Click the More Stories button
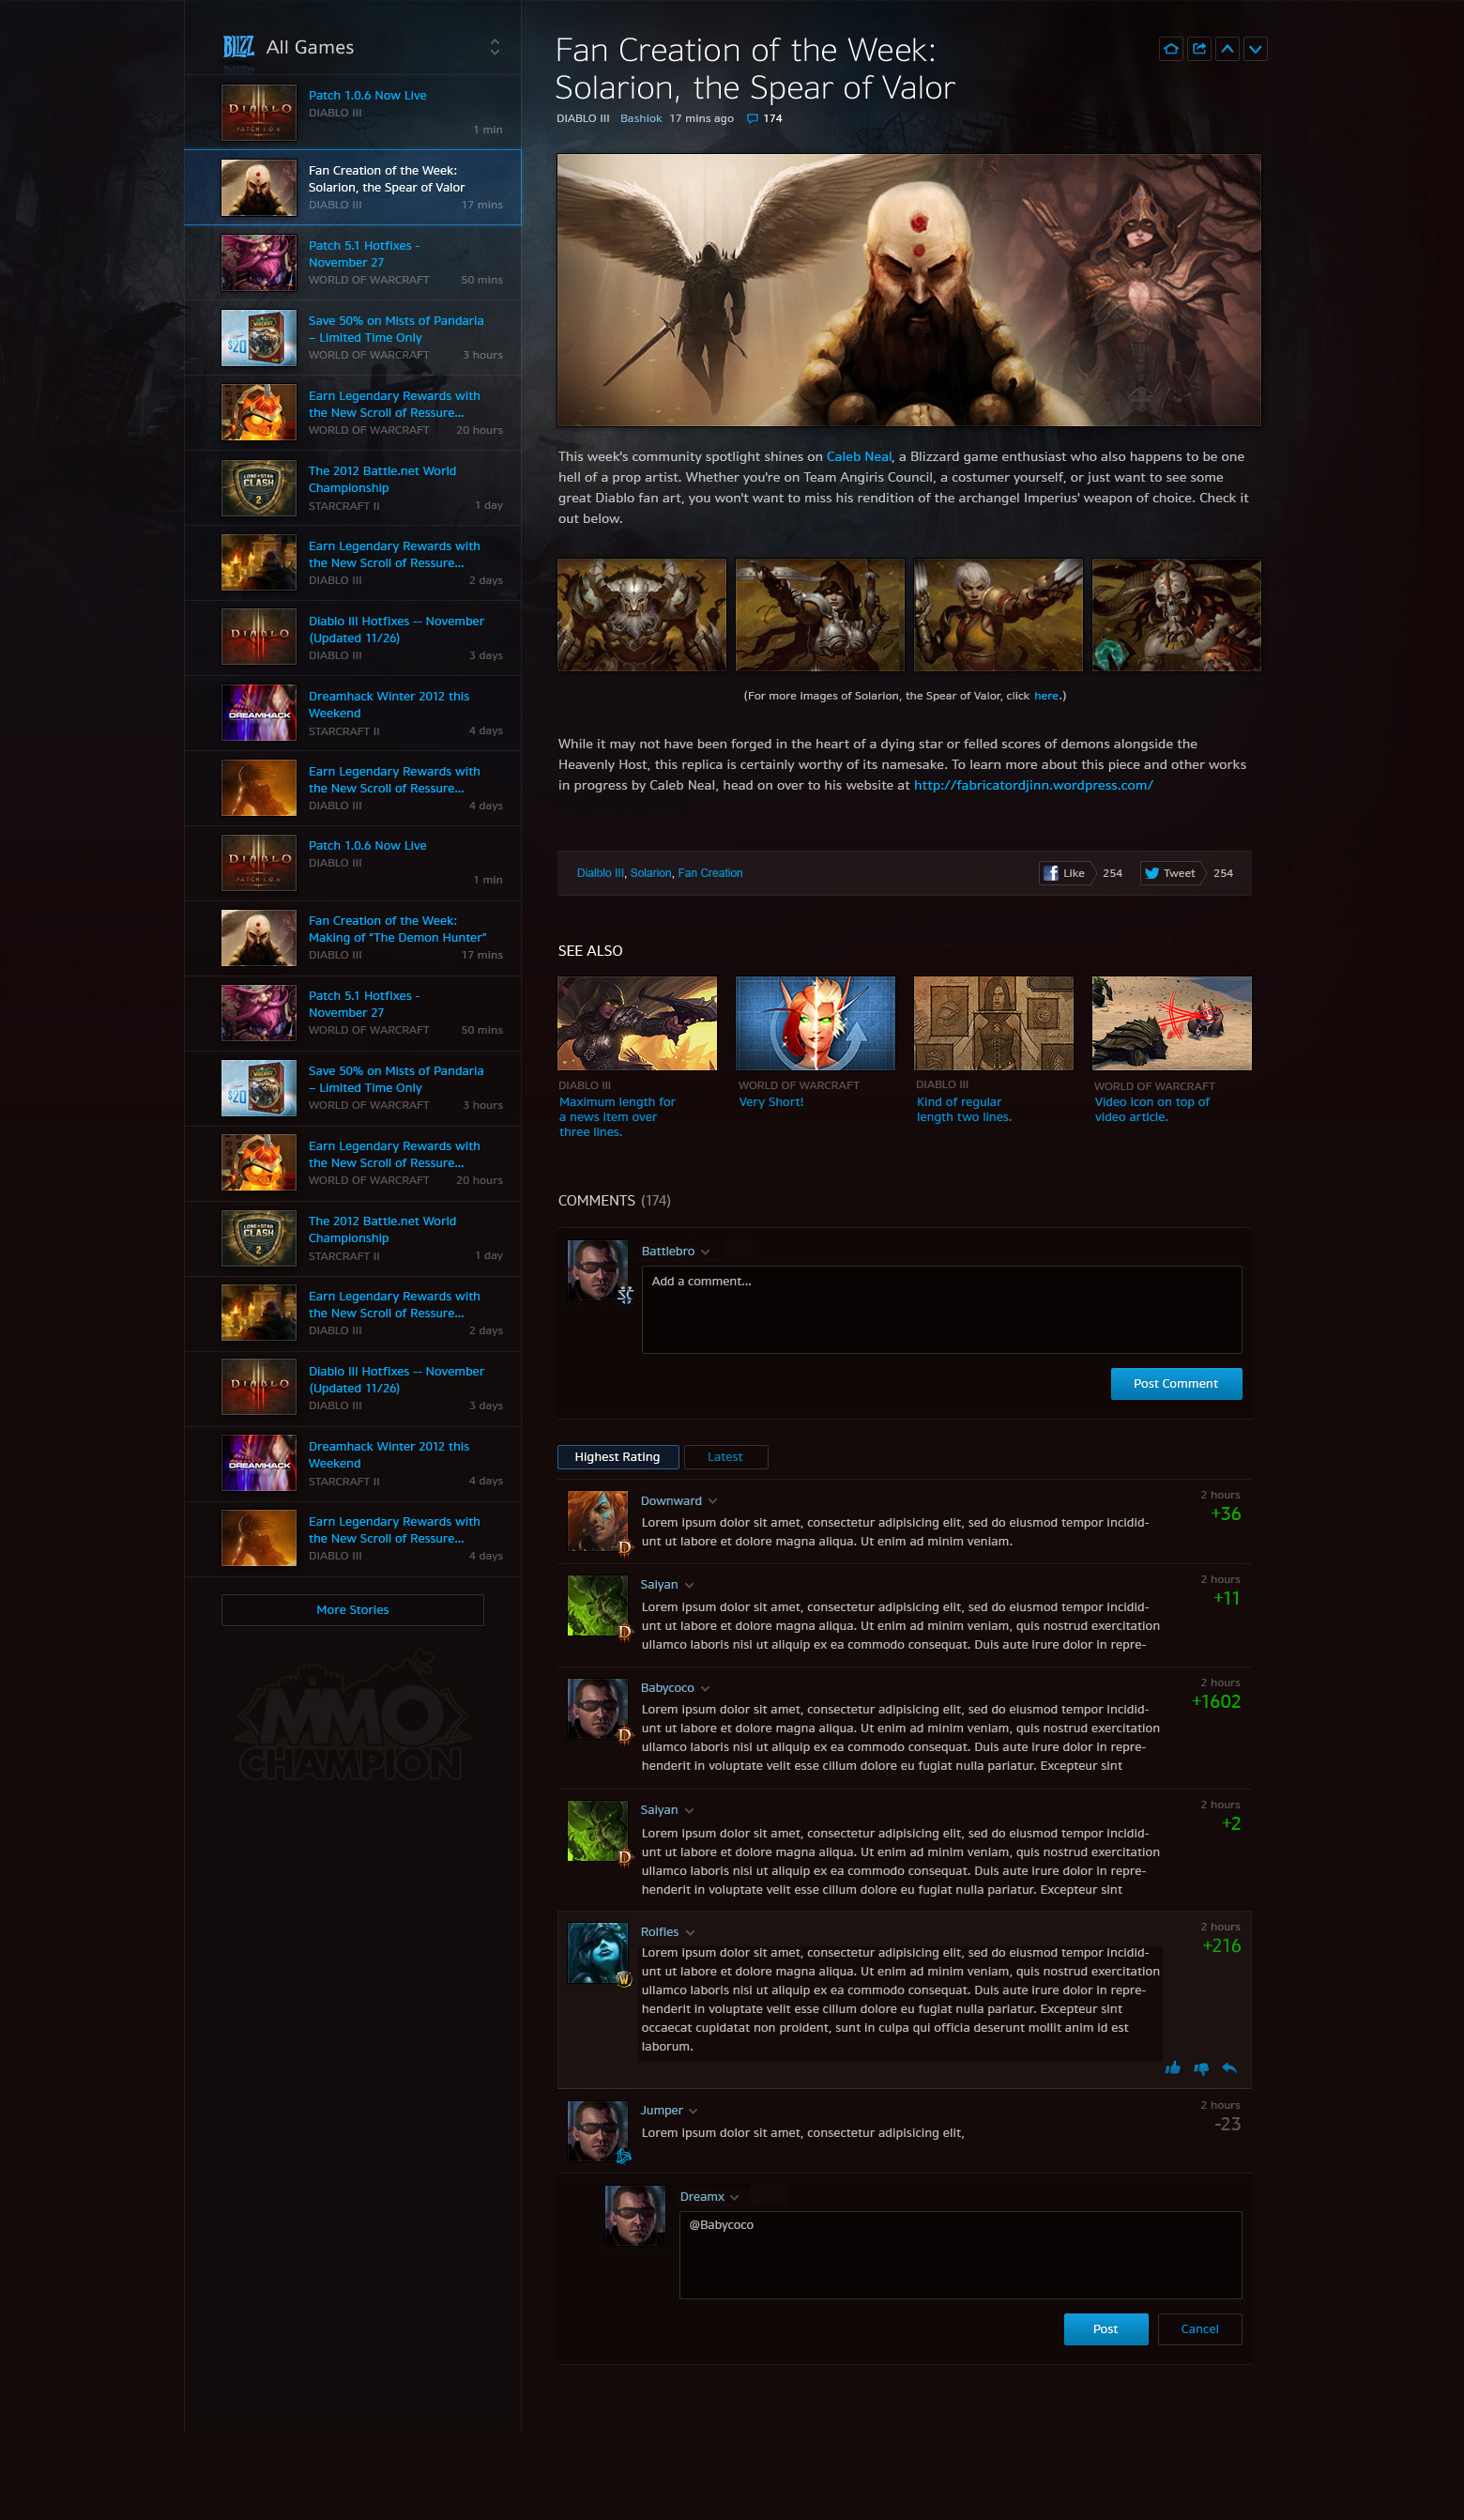1464x2520 pixels. tap(352, 1609)
